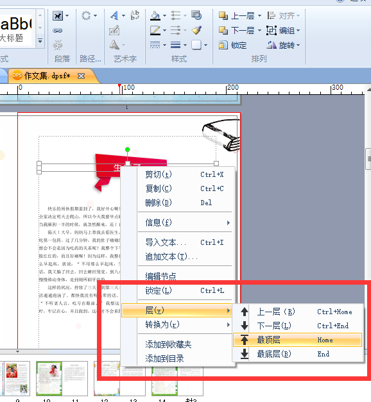This screenshot has height=402, width=371.
Task: Click the green rotation handle above the text box
Action: click(x=127, y=149)
